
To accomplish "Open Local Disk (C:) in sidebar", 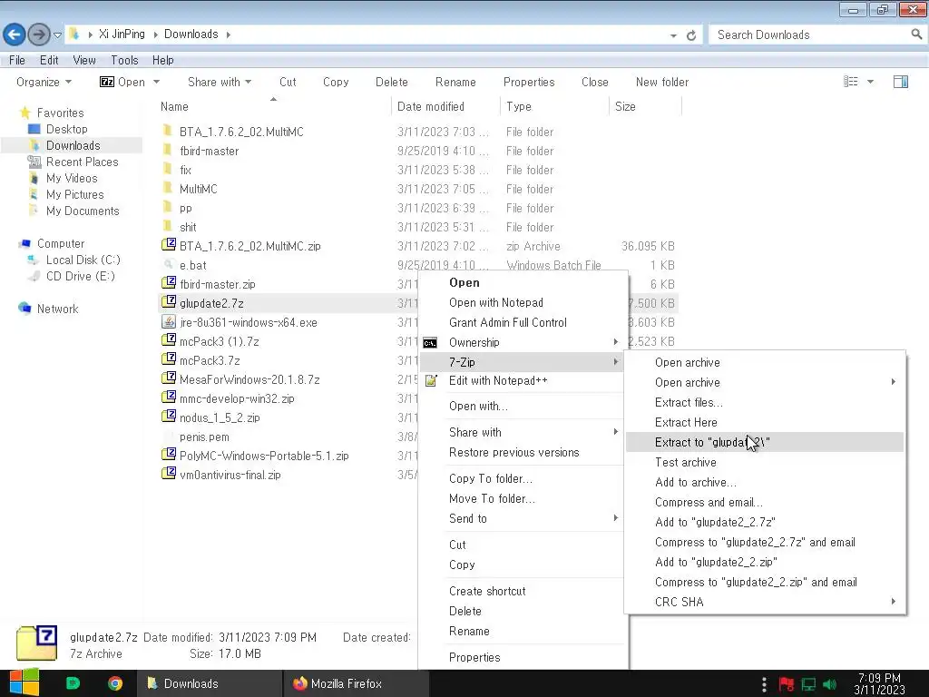I will pos(83,260).
